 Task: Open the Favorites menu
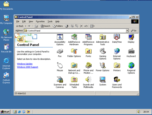(40, 21)
